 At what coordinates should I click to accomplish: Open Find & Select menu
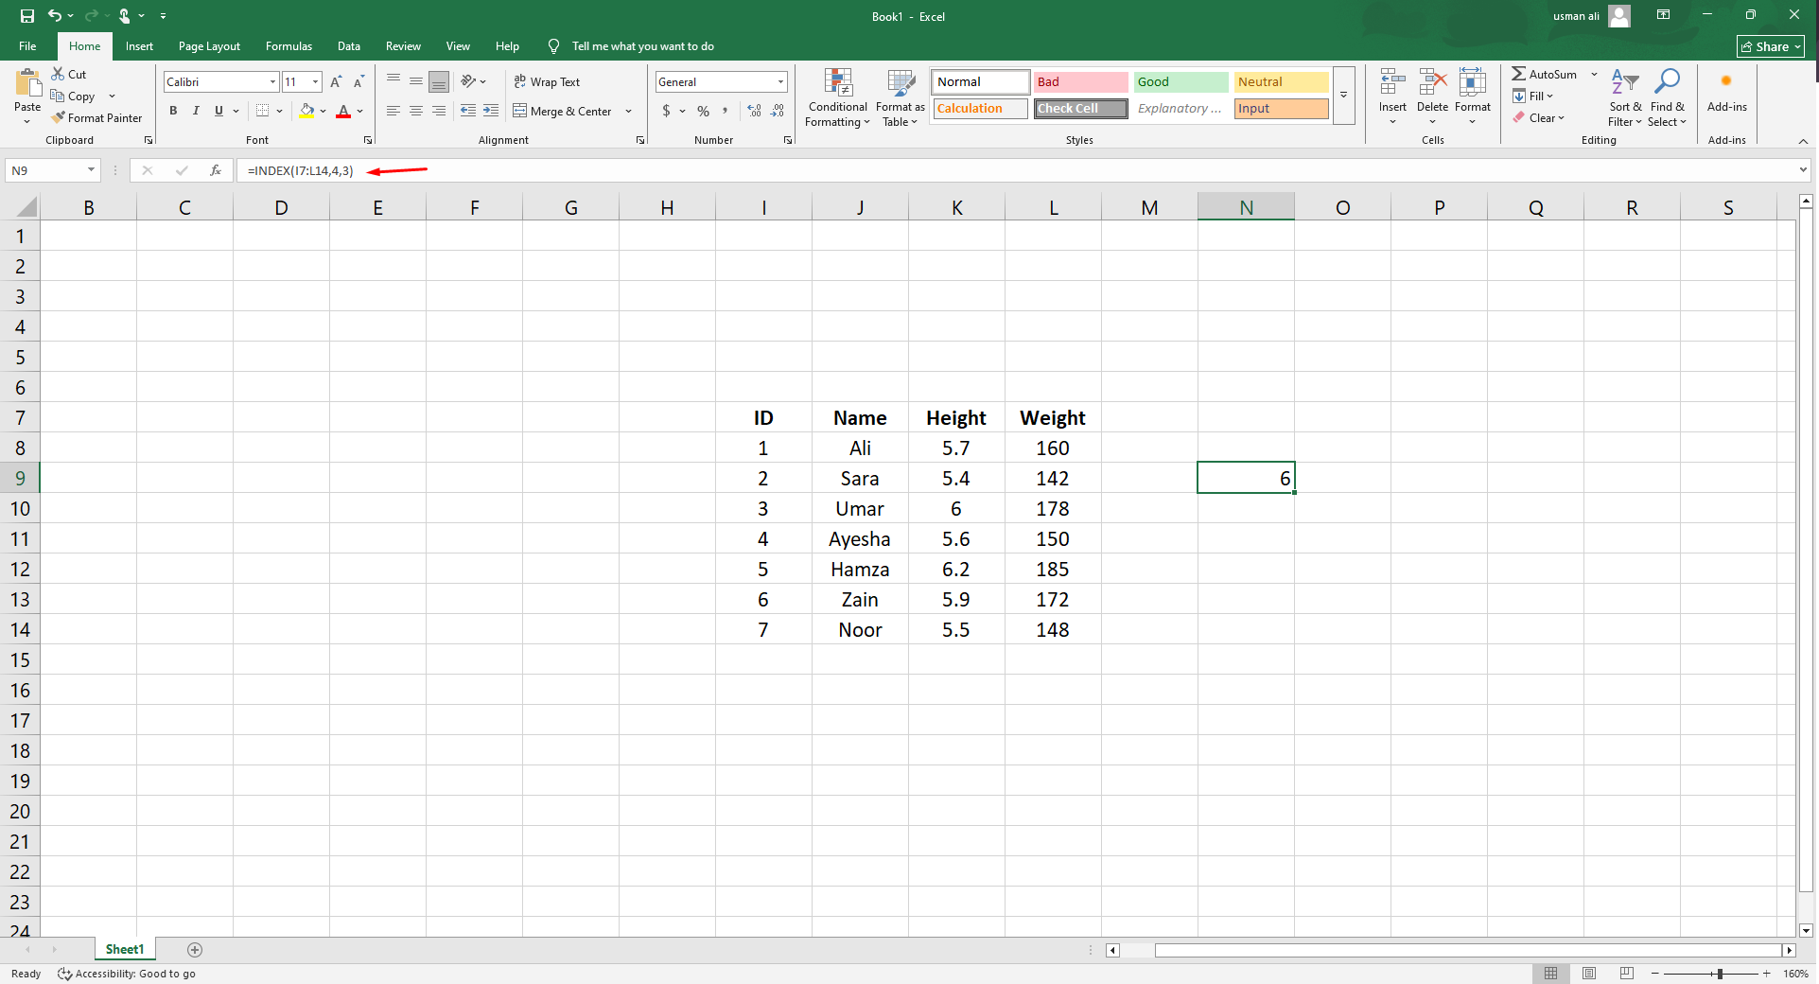1667,97
